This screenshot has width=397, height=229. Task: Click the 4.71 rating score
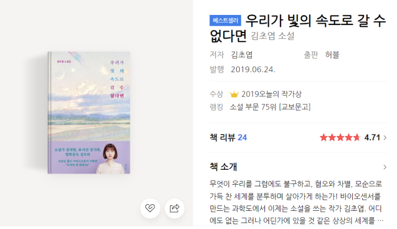(x=372, y=138)
